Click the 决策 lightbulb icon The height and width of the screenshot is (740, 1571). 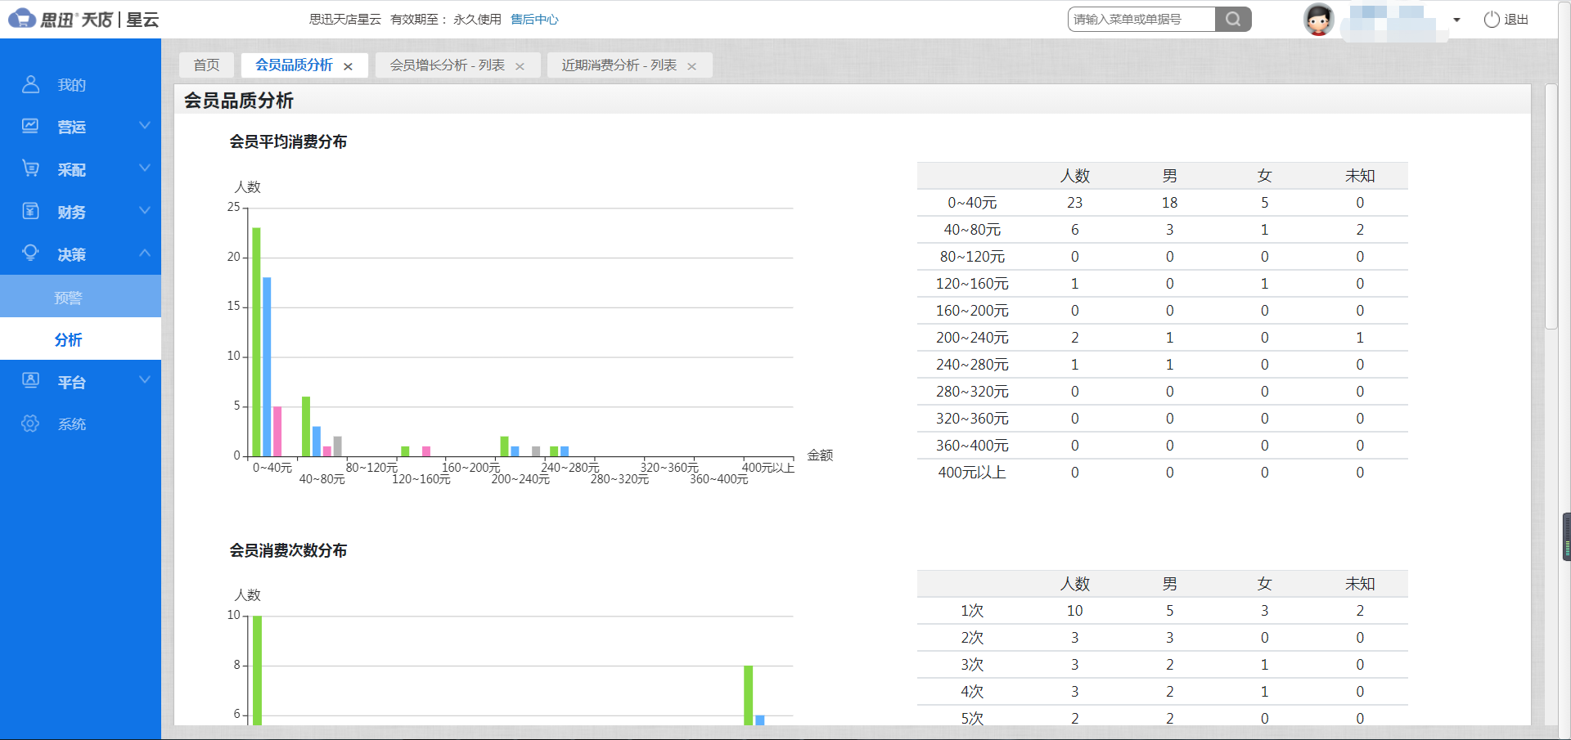(x=30, y=253)
